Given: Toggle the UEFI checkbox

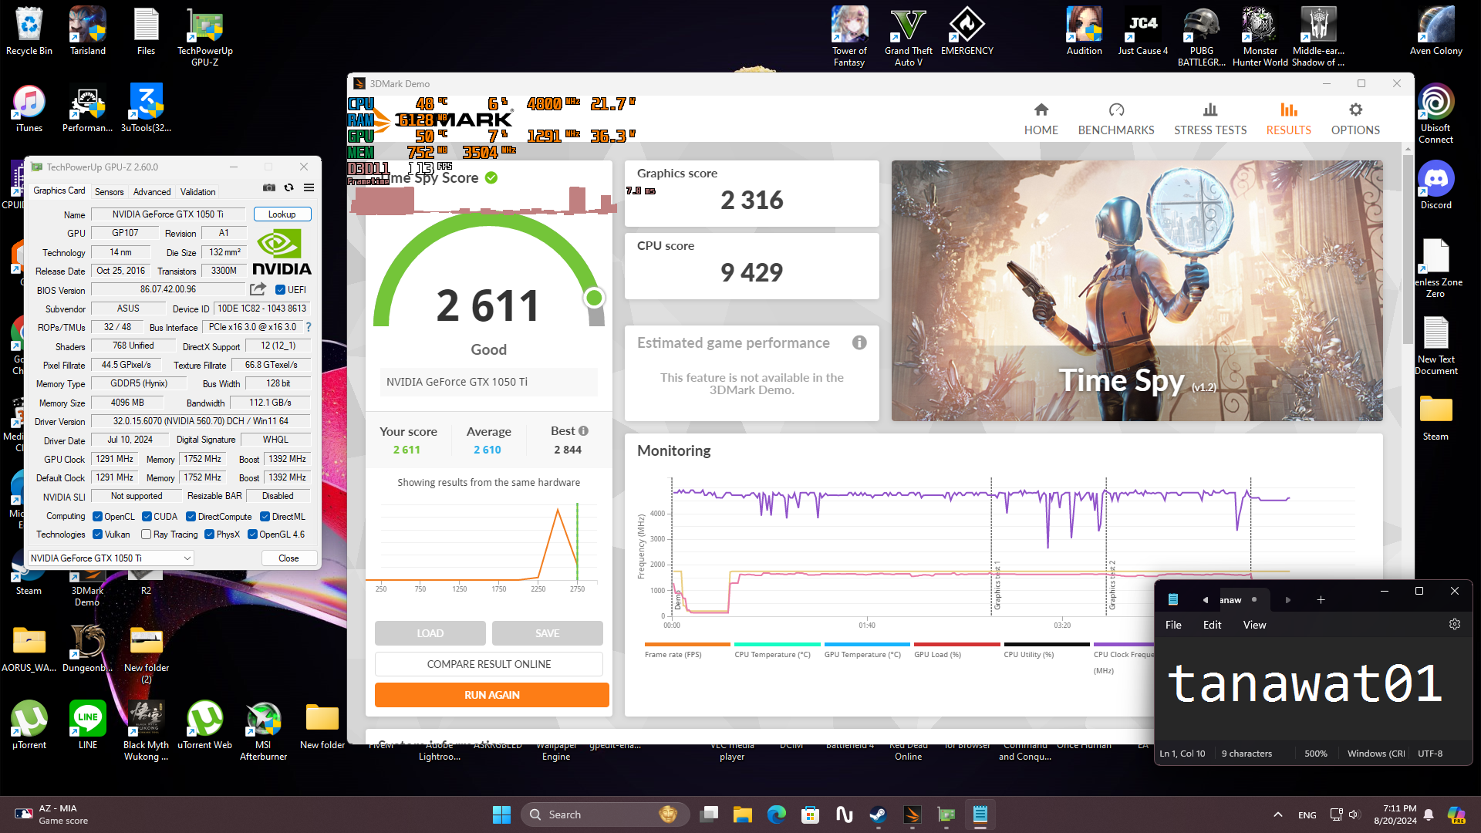Looking at the screenshot, I should (281, 290).
